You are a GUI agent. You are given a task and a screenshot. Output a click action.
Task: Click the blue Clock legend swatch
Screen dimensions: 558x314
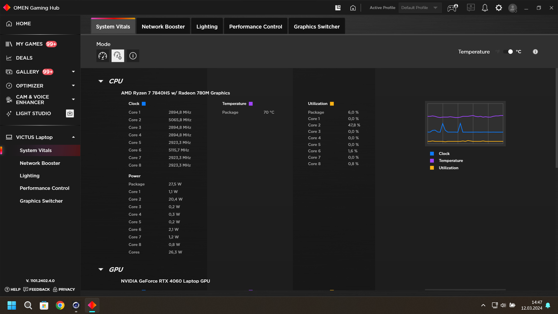[x=432, y=154]
